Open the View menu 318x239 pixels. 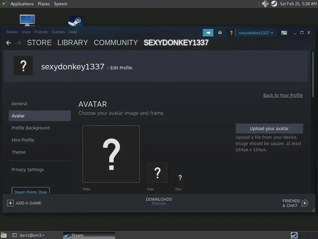pos(26,32)
